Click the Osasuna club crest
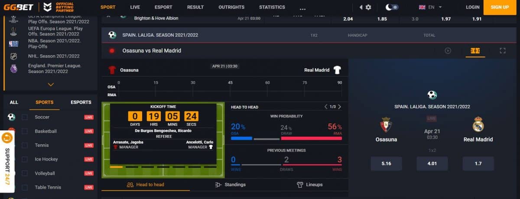The image size is (520, 199). click(386, 124)
